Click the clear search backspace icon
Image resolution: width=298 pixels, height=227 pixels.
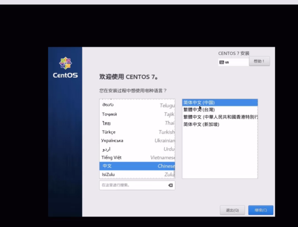point(170,185)
